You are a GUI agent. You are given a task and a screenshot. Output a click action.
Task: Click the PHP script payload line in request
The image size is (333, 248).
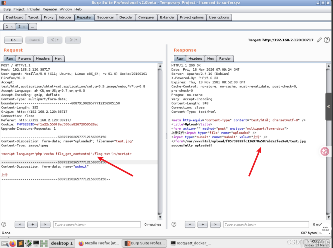[66, 154]
